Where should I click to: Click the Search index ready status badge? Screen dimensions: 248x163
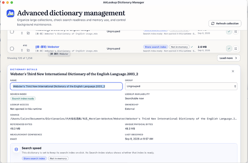click(x=23, y=99)
